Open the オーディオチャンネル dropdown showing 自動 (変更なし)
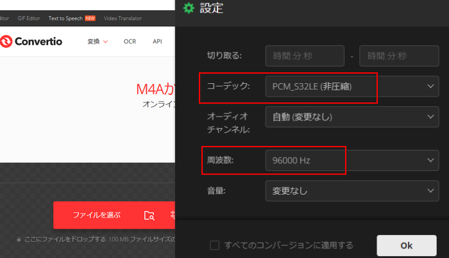Screen dimensions: 449x258 point(352,117)
